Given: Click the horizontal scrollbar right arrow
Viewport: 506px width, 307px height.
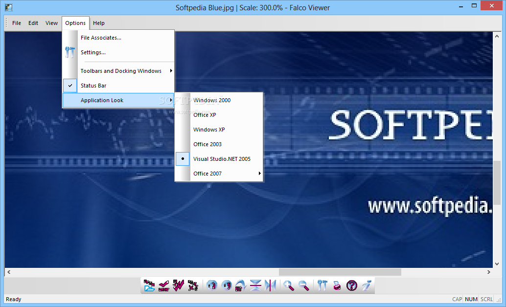Looking at the screenshot, I should [489, 272].
